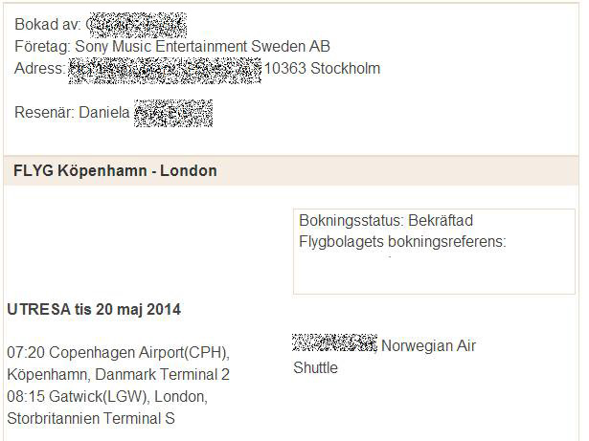Click the 'UTRESA tis 20 maj 2014' heading
The width and height of the screenshot is (589, 441).
tap(94, 310)
